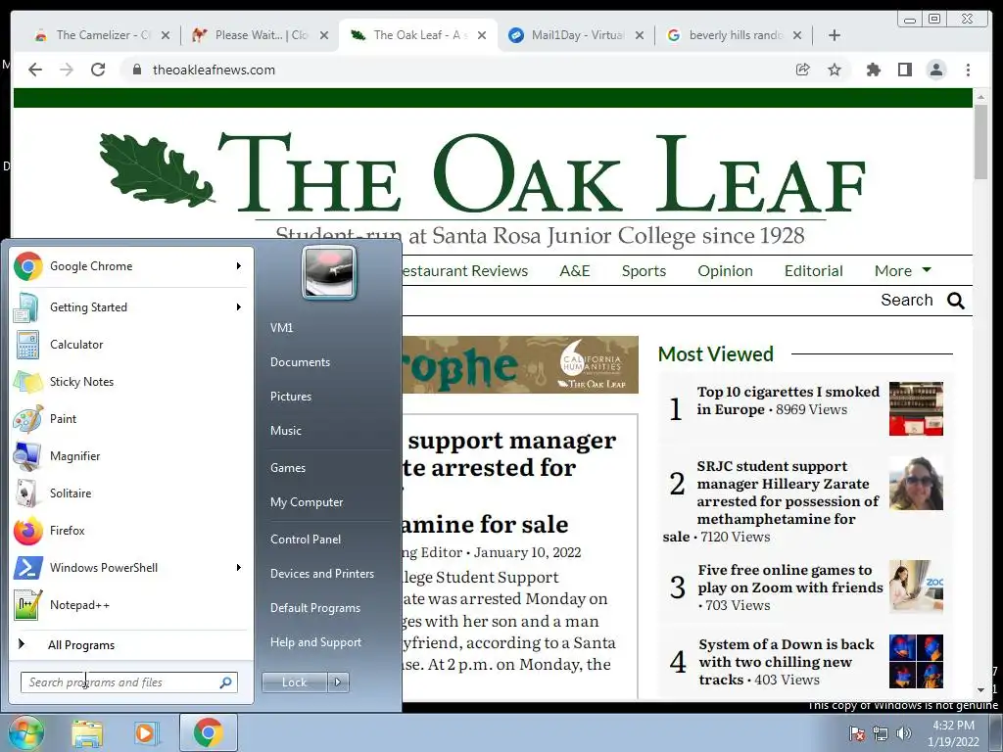Screen dimensions: 1003x752
Task: Open the A&E section
Action: click(x=574, y=270)
